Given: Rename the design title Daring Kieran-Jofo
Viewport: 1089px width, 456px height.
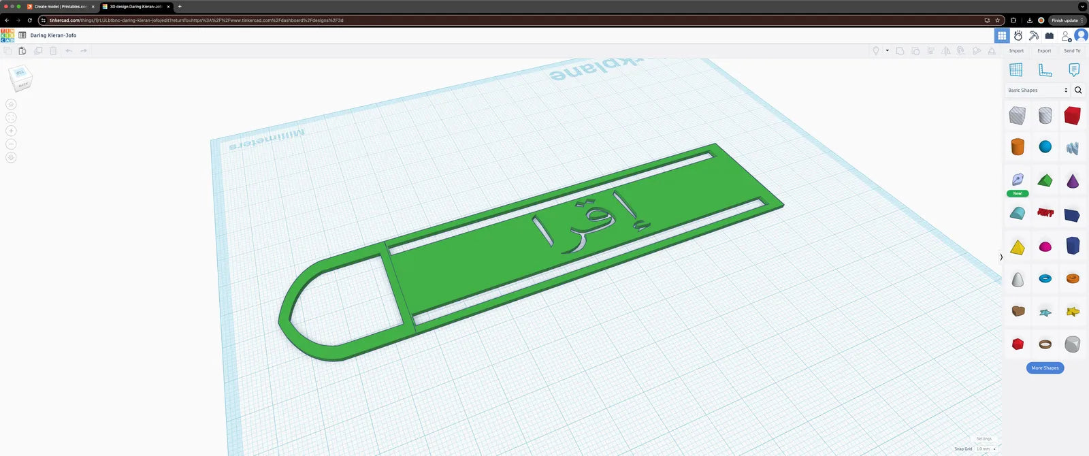Looking at the screenshot, I should 53,35.
